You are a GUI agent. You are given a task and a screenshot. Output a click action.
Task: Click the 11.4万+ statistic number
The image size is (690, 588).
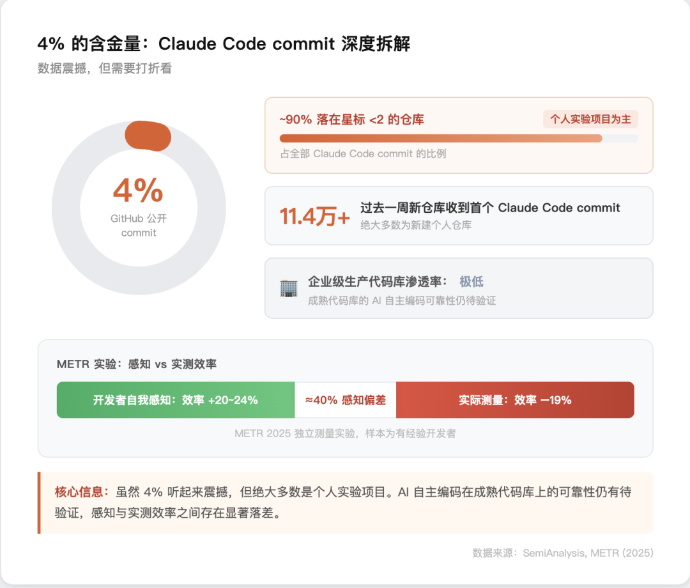315,217
